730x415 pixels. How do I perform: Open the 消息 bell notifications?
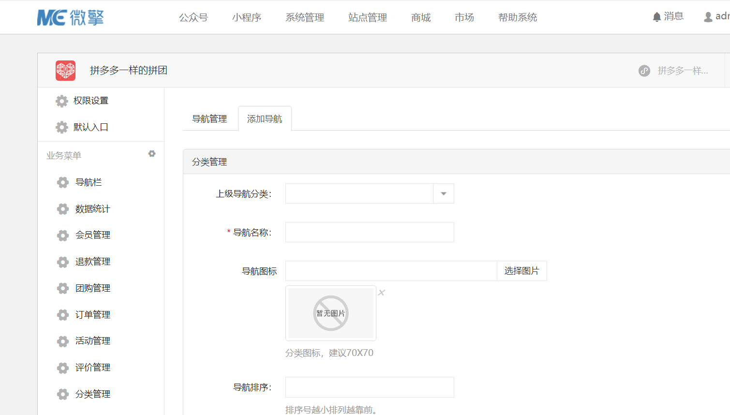coord(668,16)
